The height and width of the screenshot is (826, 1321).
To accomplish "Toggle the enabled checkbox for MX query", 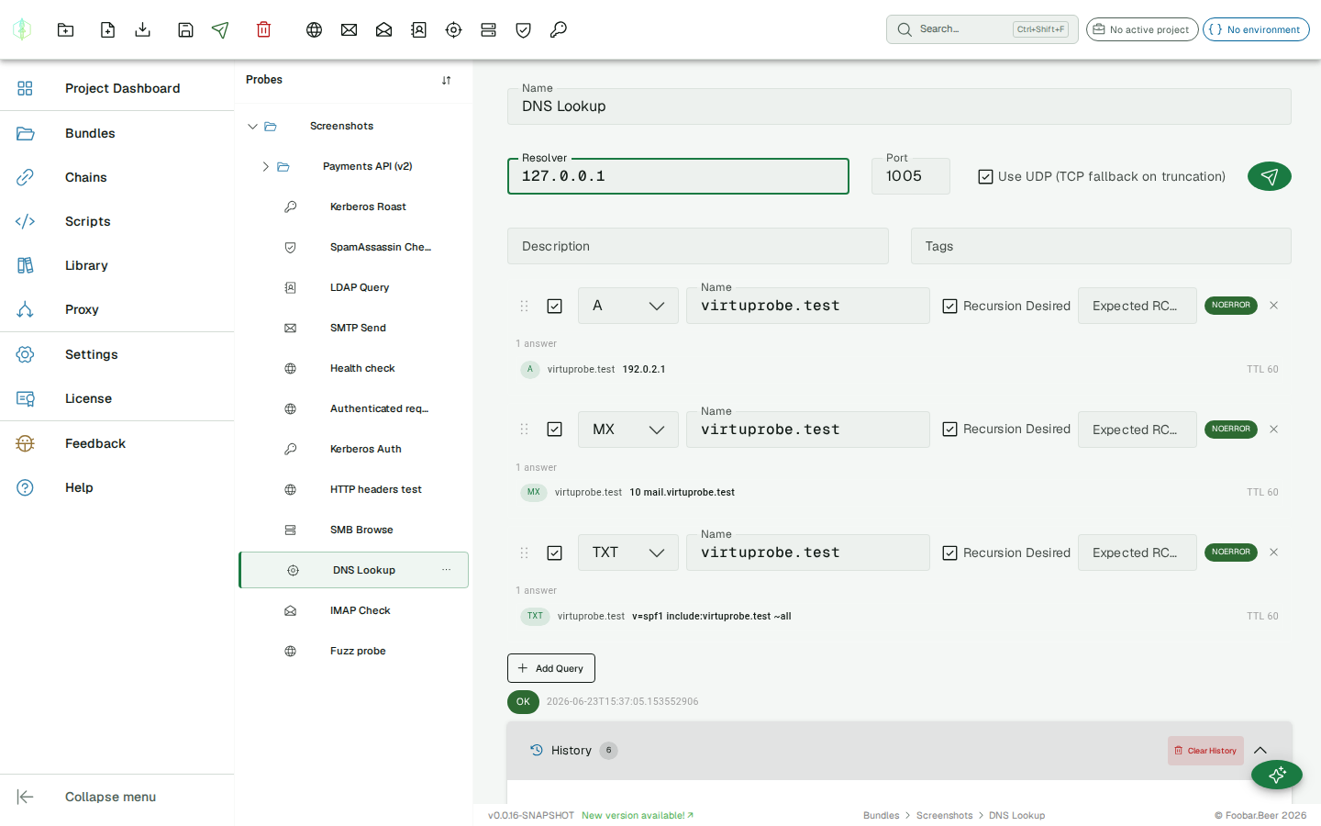I will (x=554, y=430).
